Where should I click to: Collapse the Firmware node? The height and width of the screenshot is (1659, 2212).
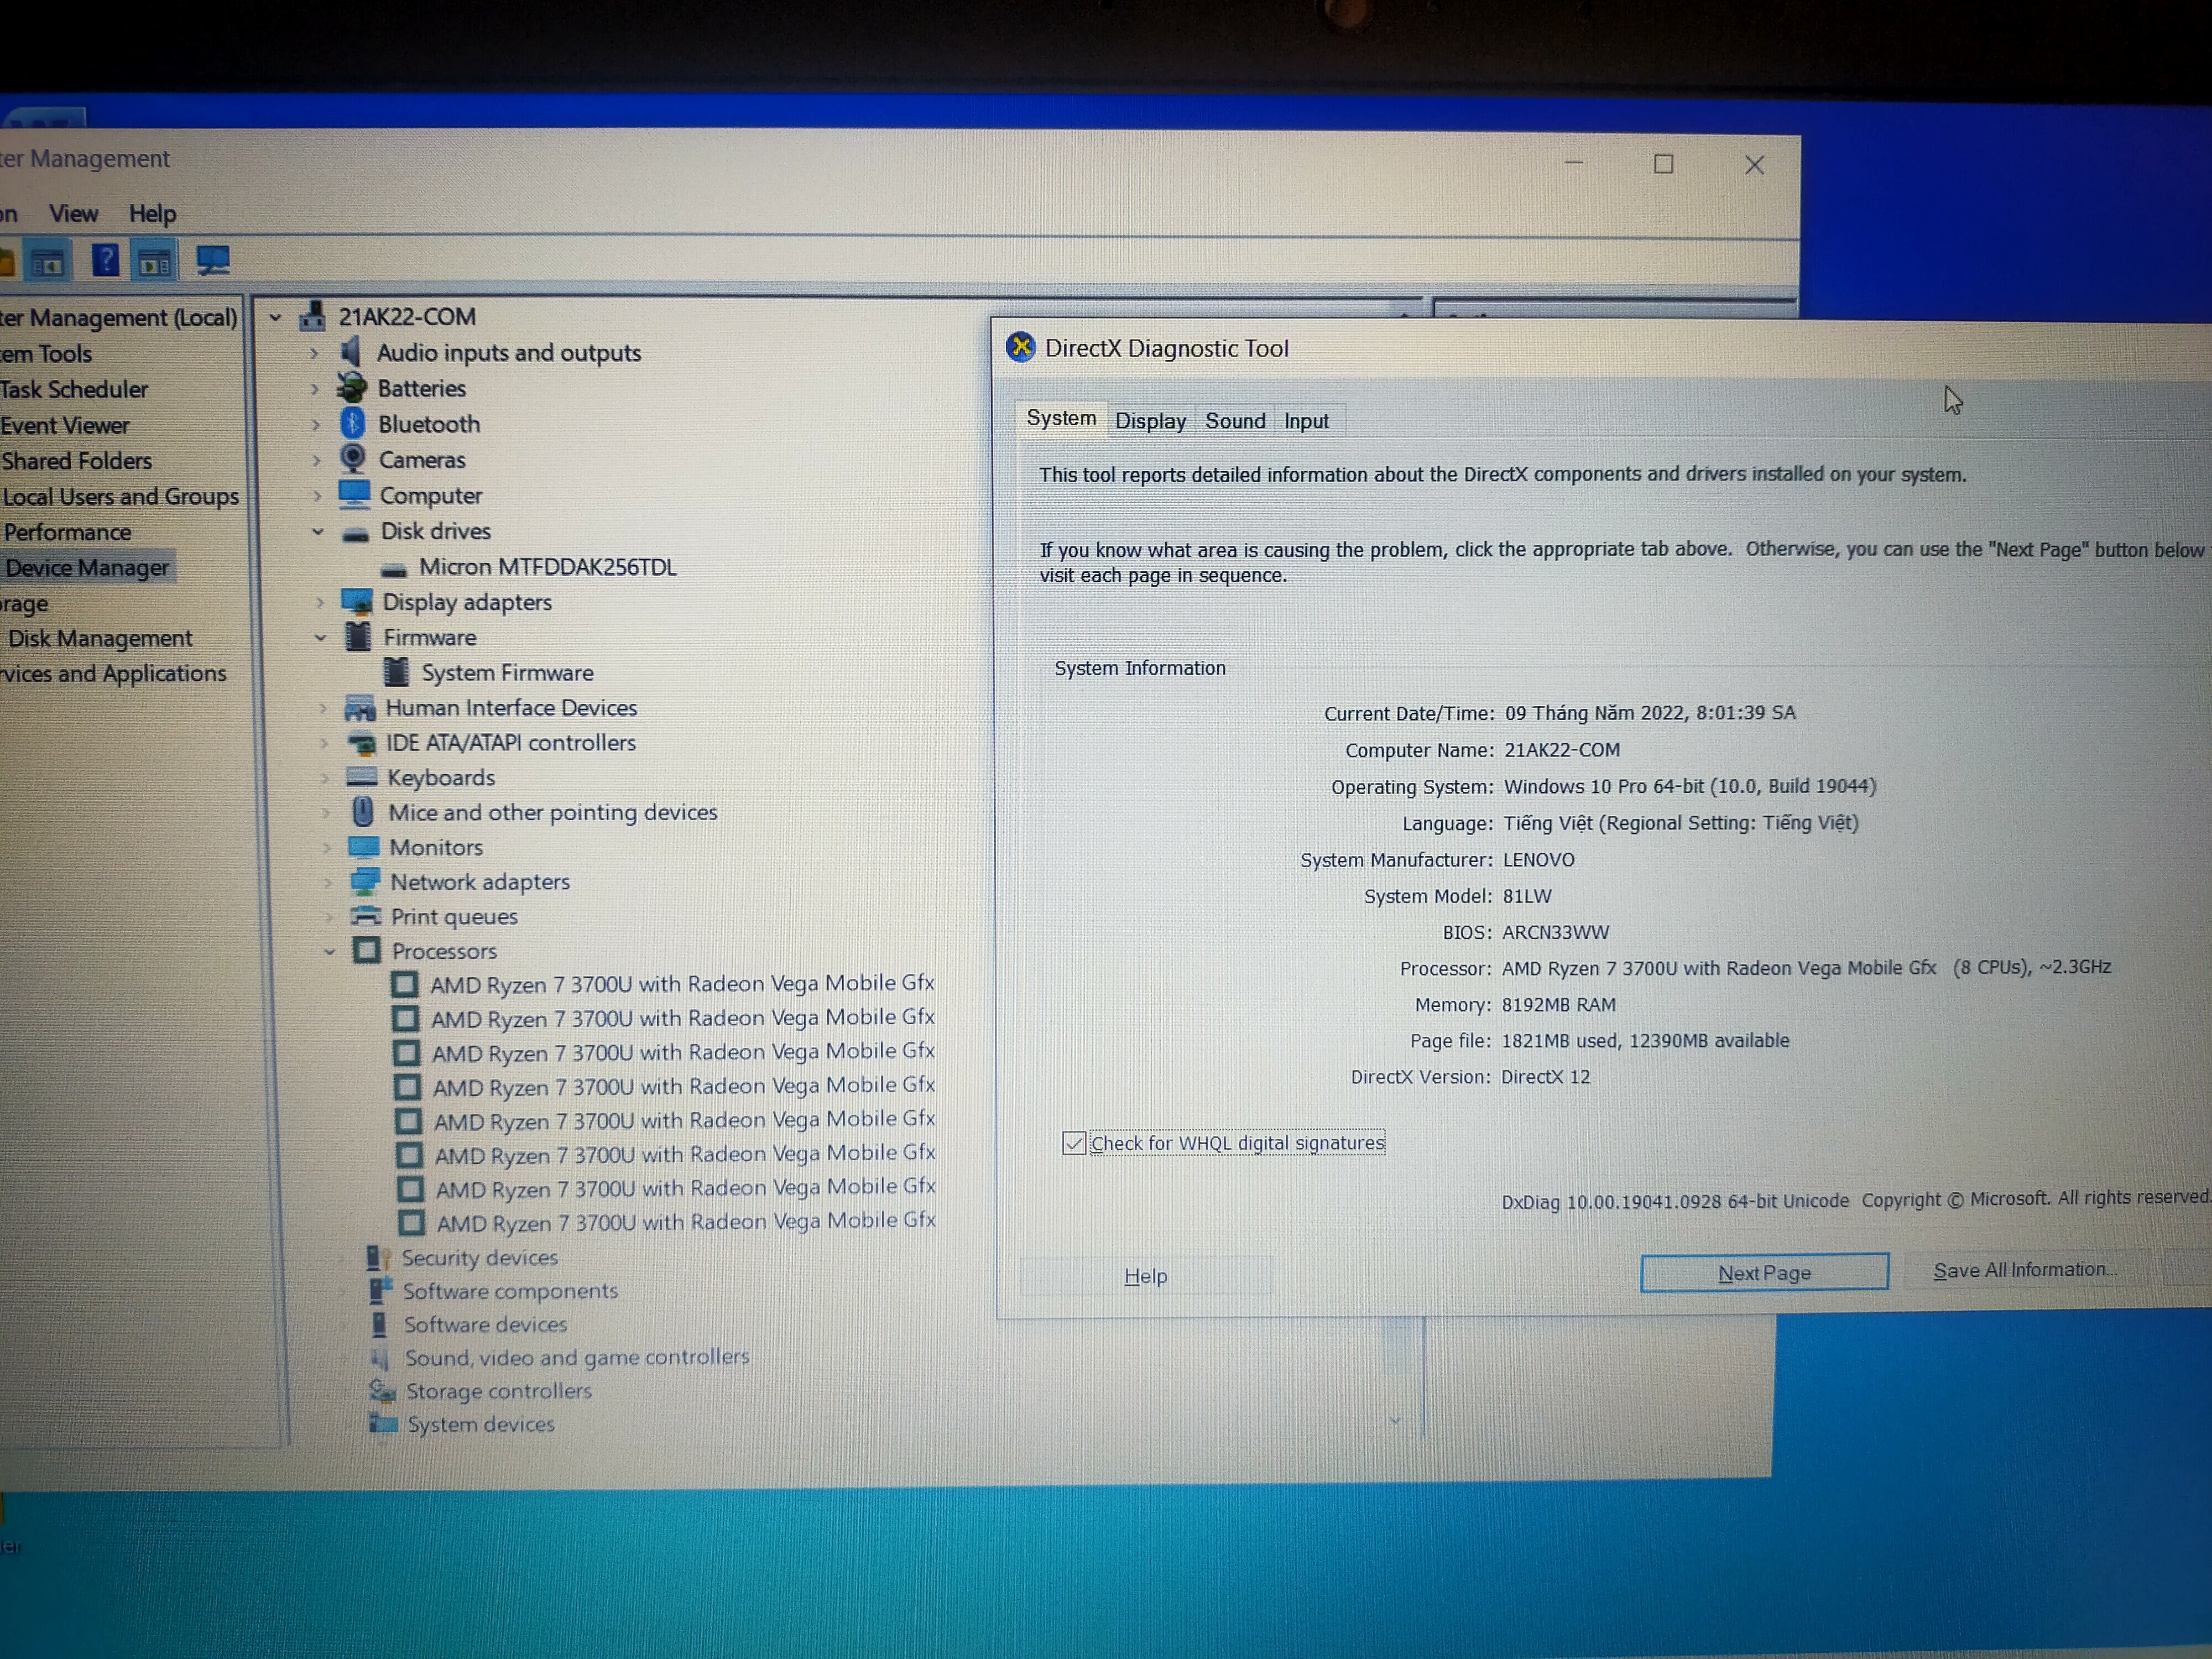(321, 637)
